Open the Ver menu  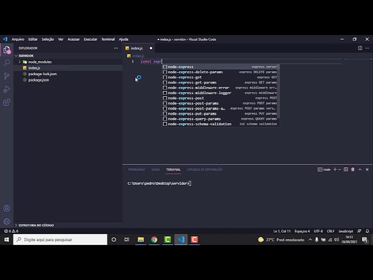pyautogui.click(x=61, y=39)
